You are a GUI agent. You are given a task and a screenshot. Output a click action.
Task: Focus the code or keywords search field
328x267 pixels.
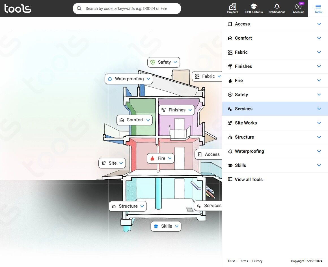pos(127,8)
